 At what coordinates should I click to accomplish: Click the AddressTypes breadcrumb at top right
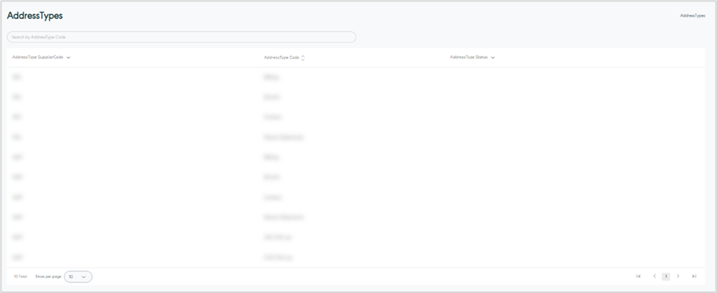tap(693, 16)
